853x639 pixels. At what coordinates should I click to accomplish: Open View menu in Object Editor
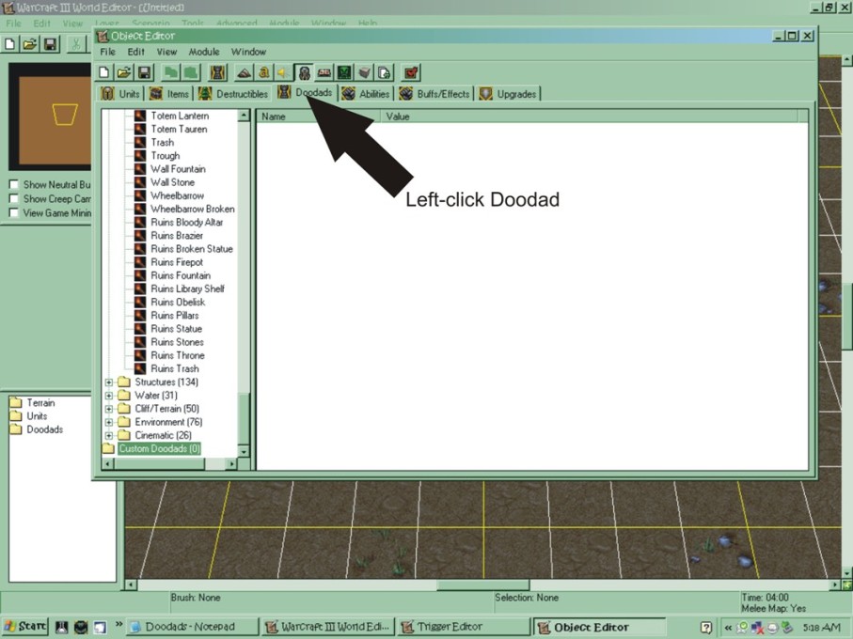[x=166, y=52]
